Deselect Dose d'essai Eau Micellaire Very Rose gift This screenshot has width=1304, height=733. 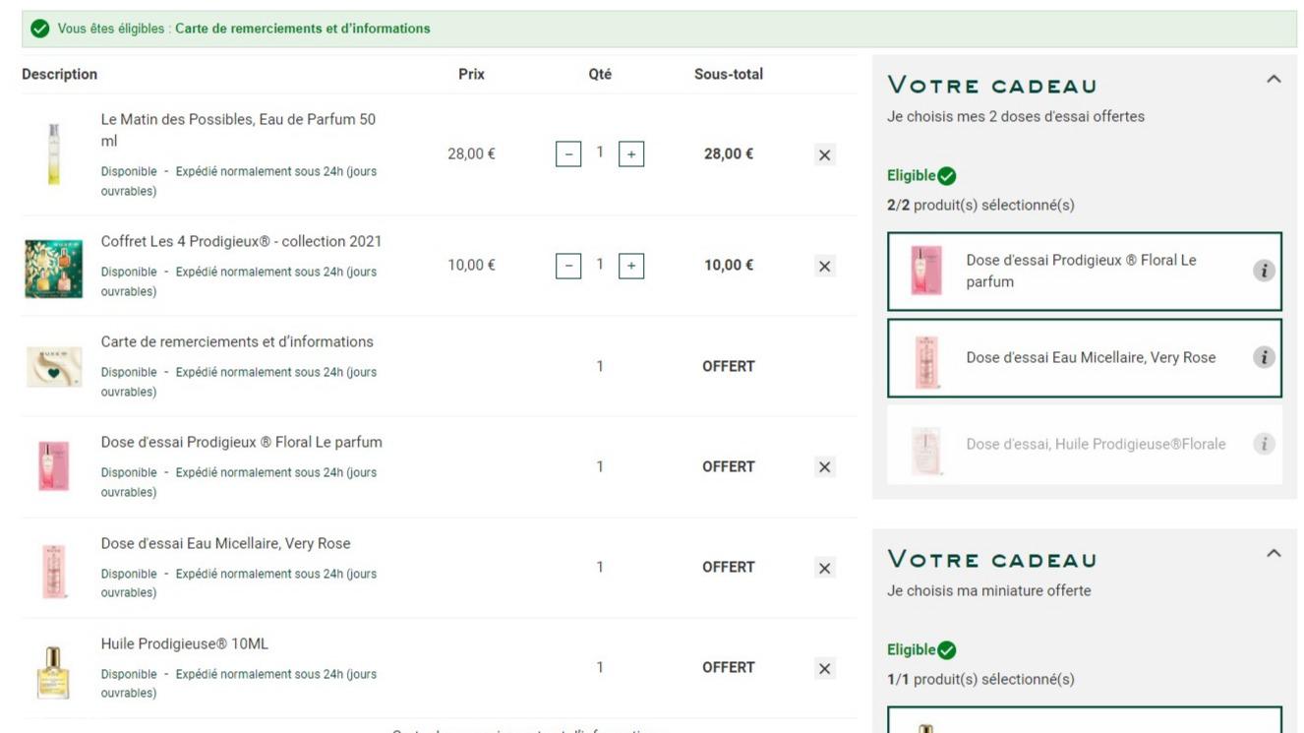[1085, 358]
